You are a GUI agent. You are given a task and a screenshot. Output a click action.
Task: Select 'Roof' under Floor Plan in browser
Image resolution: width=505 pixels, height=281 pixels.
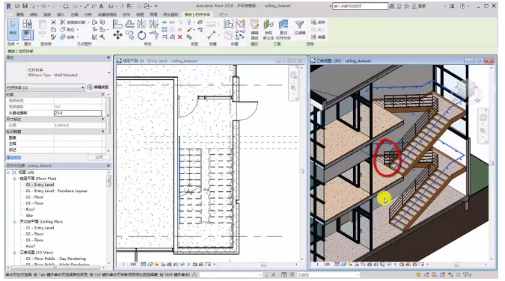(x=30, y=209)
